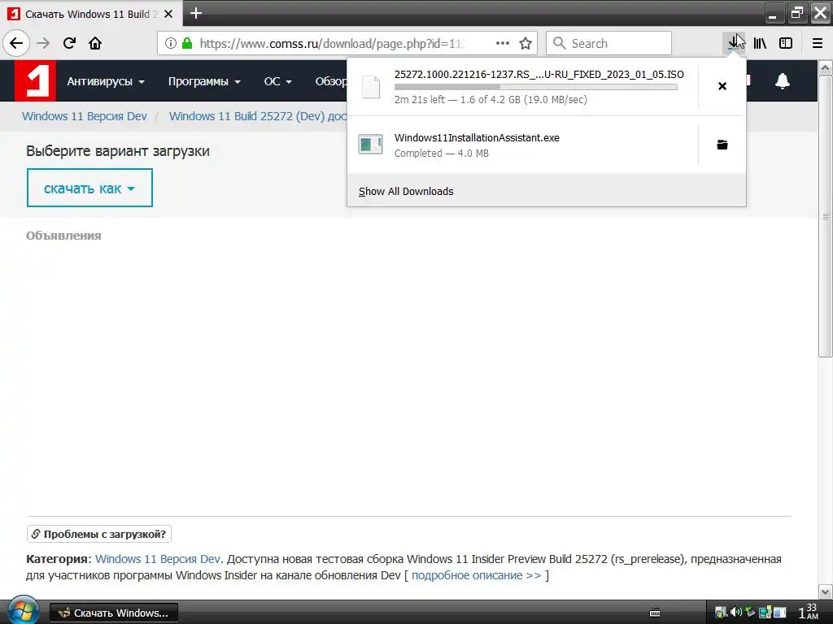Cancel the ISO download
This screenshot has height=624, width=833.
tap(722, 86)
